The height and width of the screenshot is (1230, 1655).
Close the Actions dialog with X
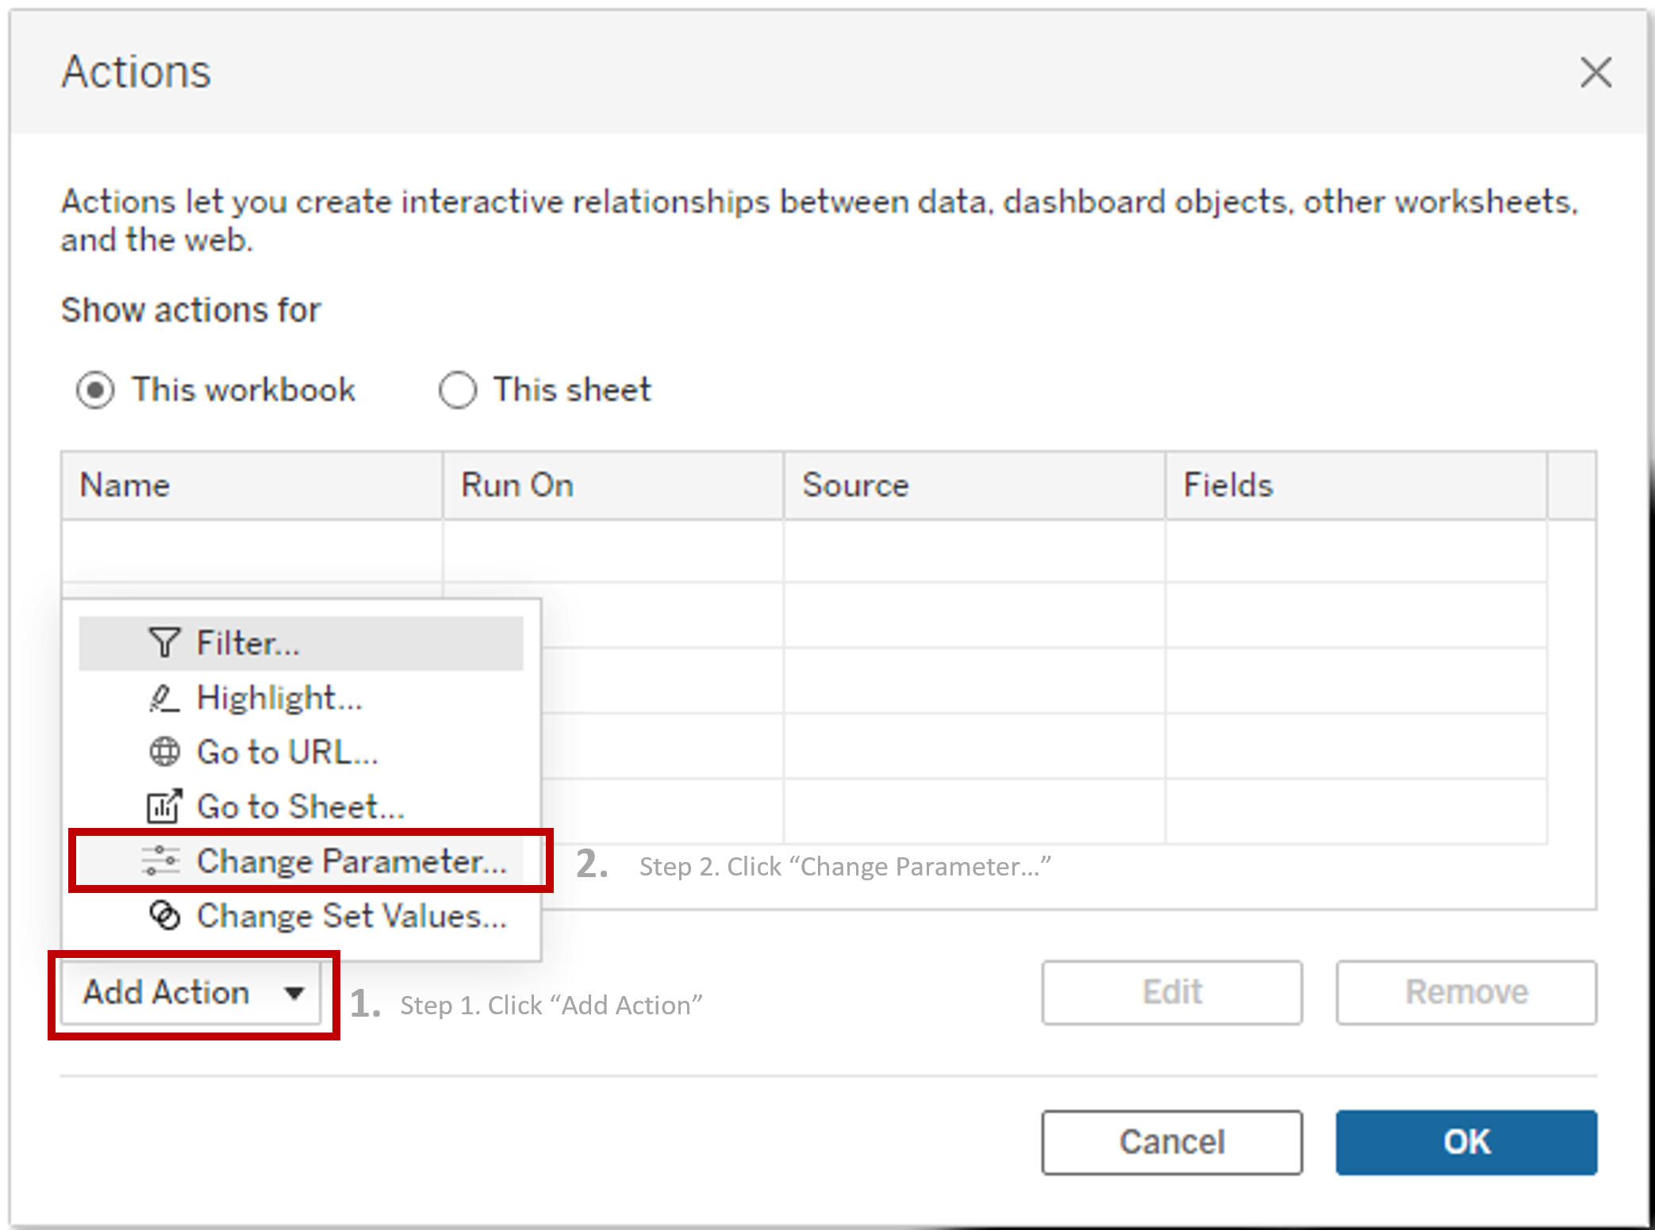click(1595, 72)
